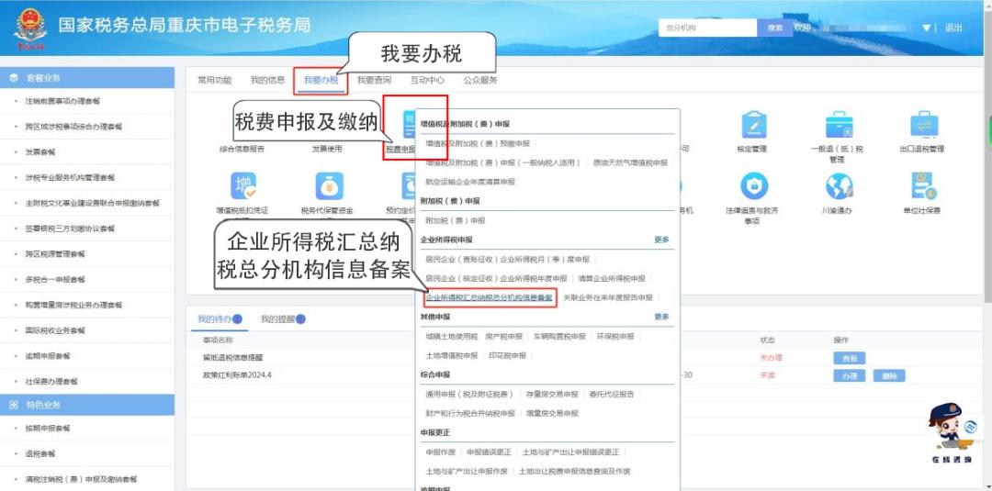Screen dimensions: 992x491
Task: Click the 退出 logout link
Action: 953,28
